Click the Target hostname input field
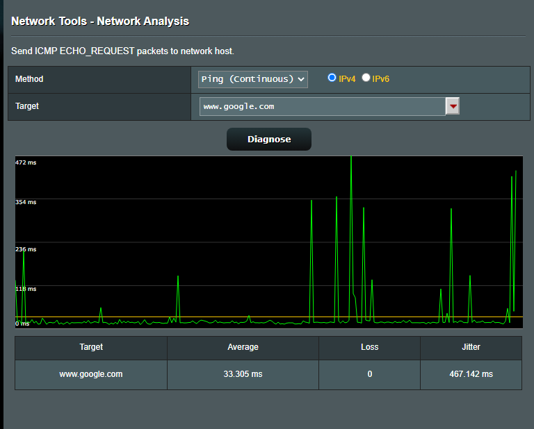This screenshot has width=534, height=429. [x=322, y=106]
